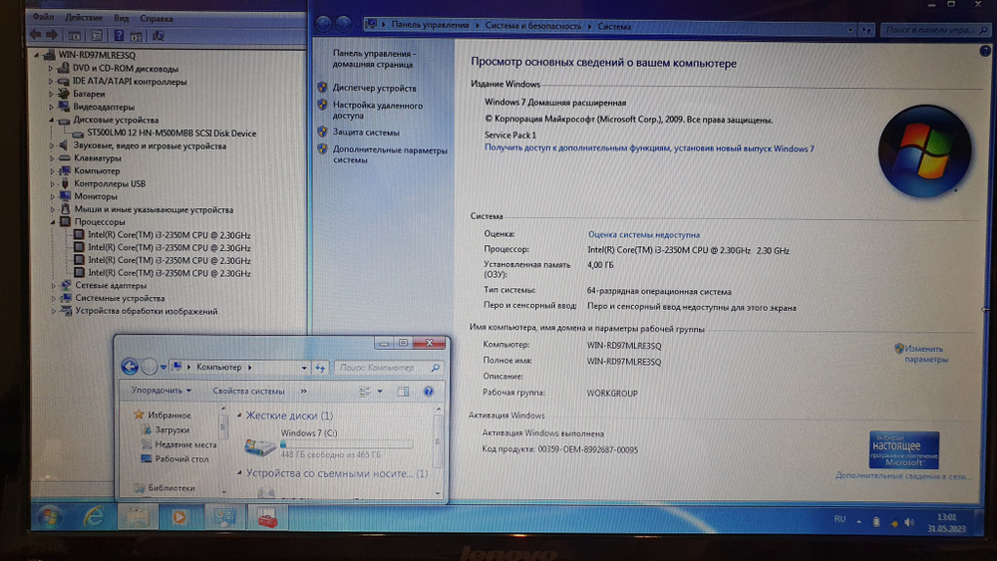This screenshot has height=561, width=997.
Task: Click Изменить параметры link
Action: coord(925,354)
